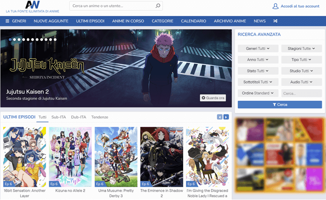Click the blue Cerca filter button
Viewport: 326px width, 200px height.
tap(280, 104)
